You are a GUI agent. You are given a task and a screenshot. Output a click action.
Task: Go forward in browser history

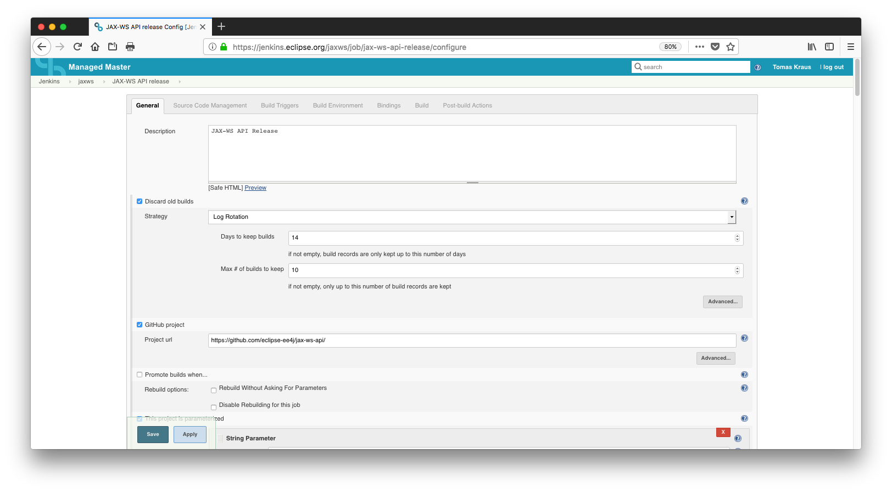60,47
